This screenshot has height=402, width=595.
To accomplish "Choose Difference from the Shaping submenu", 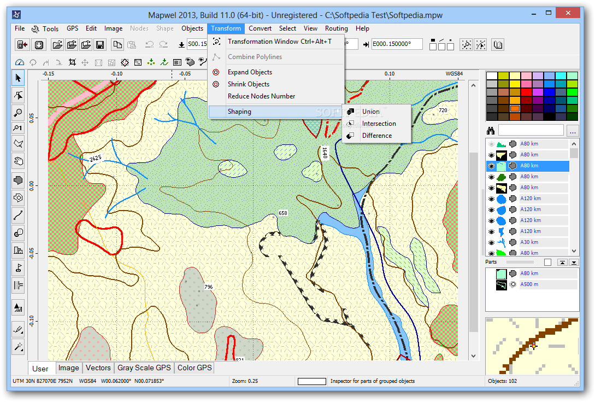I will [376, 136].
